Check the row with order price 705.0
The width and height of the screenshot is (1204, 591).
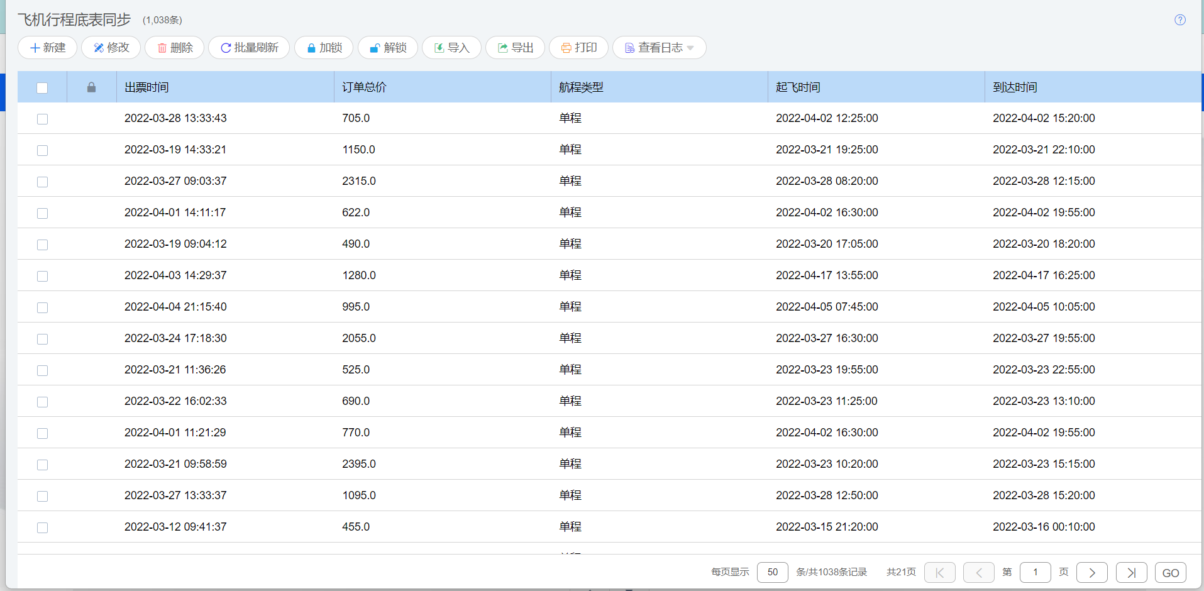click(x=42, y=119)
